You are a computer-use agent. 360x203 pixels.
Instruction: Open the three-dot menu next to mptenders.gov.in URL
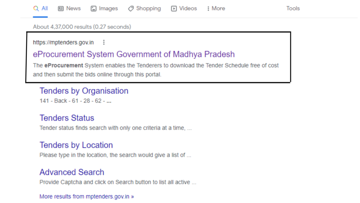click(104, 42)
